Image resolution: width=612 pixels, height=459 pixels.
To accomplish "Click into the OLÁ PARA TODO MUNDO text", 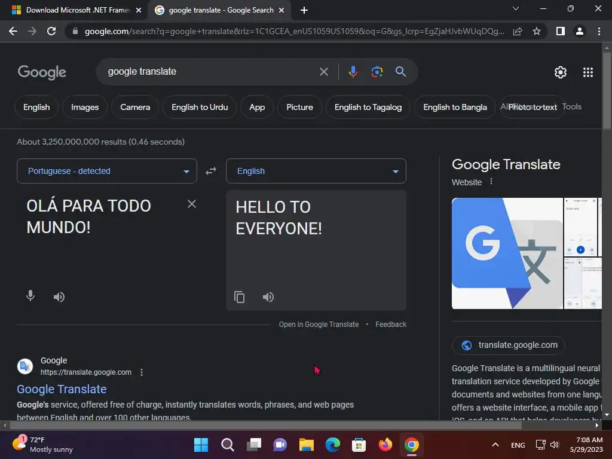I will (x=88, y=216).
